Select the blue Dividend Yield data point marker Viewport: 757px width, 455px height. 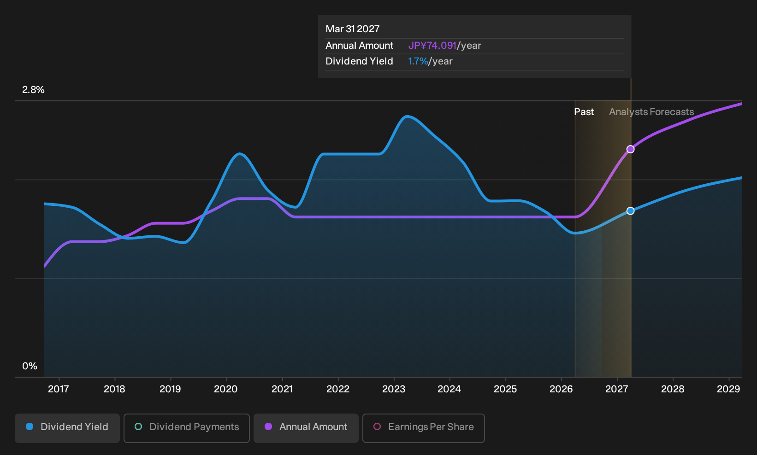630,211
